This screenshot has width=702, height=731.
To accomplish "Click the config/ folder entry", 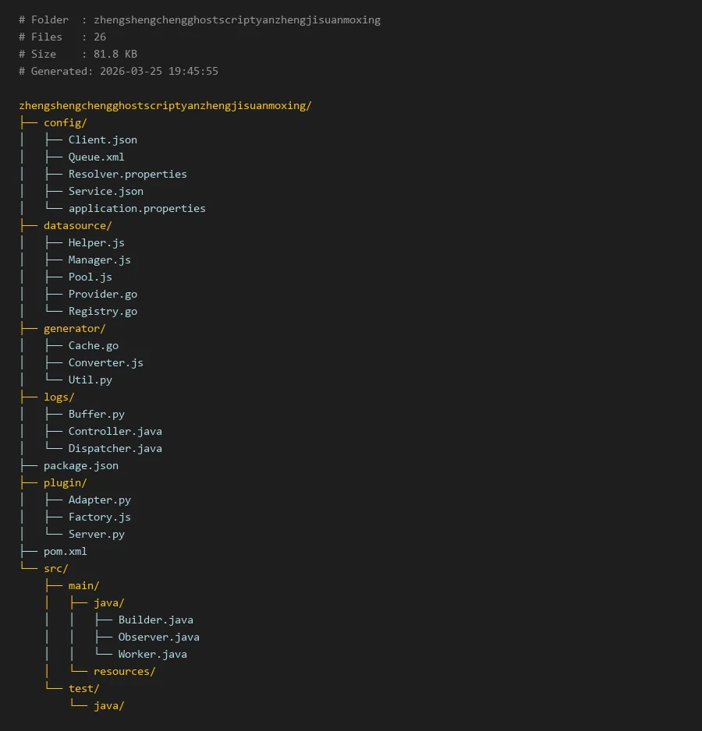I will [x=65, y=122].
